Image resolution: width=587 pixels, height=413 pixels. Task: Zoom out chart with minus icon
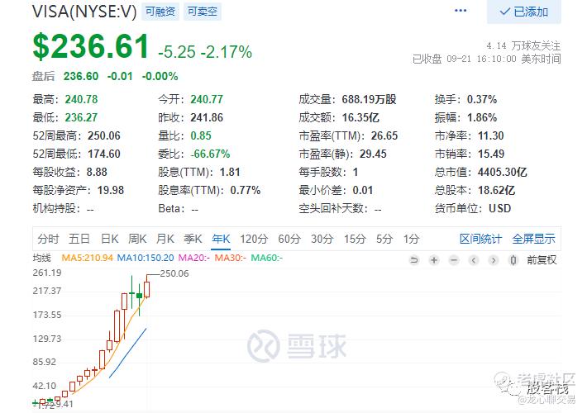(454, 259)
